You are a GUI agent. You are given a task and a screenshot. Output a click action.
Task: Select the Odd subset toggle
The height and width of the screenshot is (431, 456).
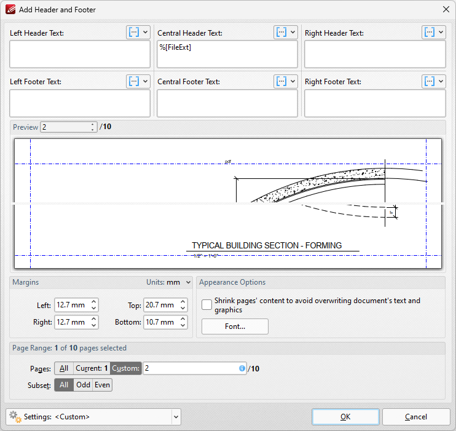tap(83, 385)
